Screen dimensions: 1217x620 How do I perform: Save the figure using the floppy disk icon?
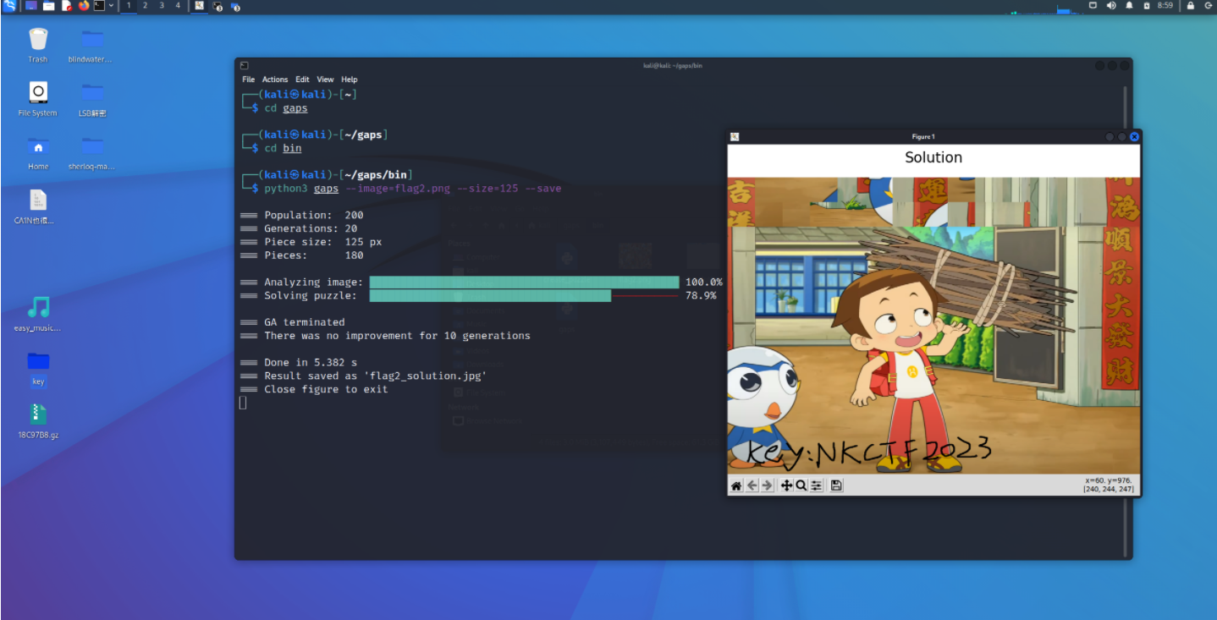(x=836, y=486)
